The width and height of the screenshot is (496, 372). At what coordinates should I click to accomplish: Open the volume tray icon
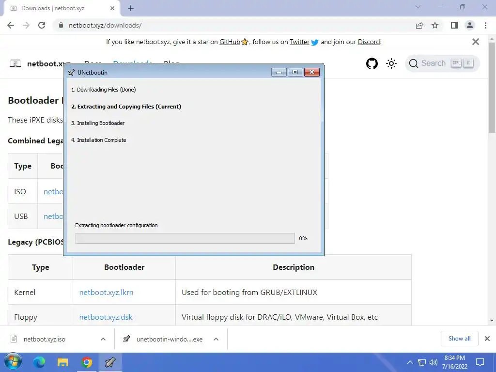pos(434,362)
